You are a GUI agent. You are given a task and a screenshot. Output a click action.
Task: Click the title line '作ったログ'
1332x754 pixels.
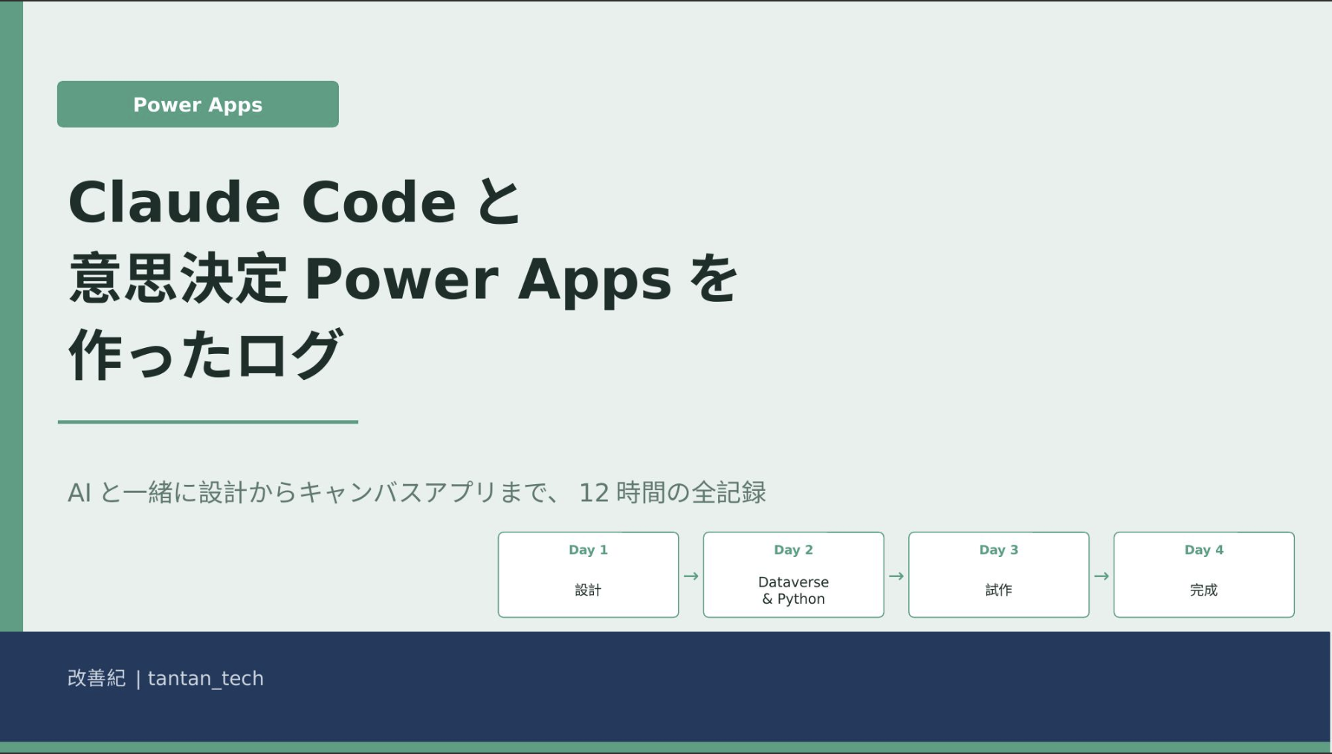click(206, 355)
